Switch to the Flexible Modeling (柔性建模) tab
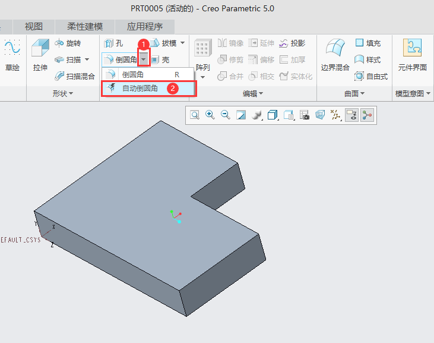This screenshot has height=343, width=434. [85, 27]
